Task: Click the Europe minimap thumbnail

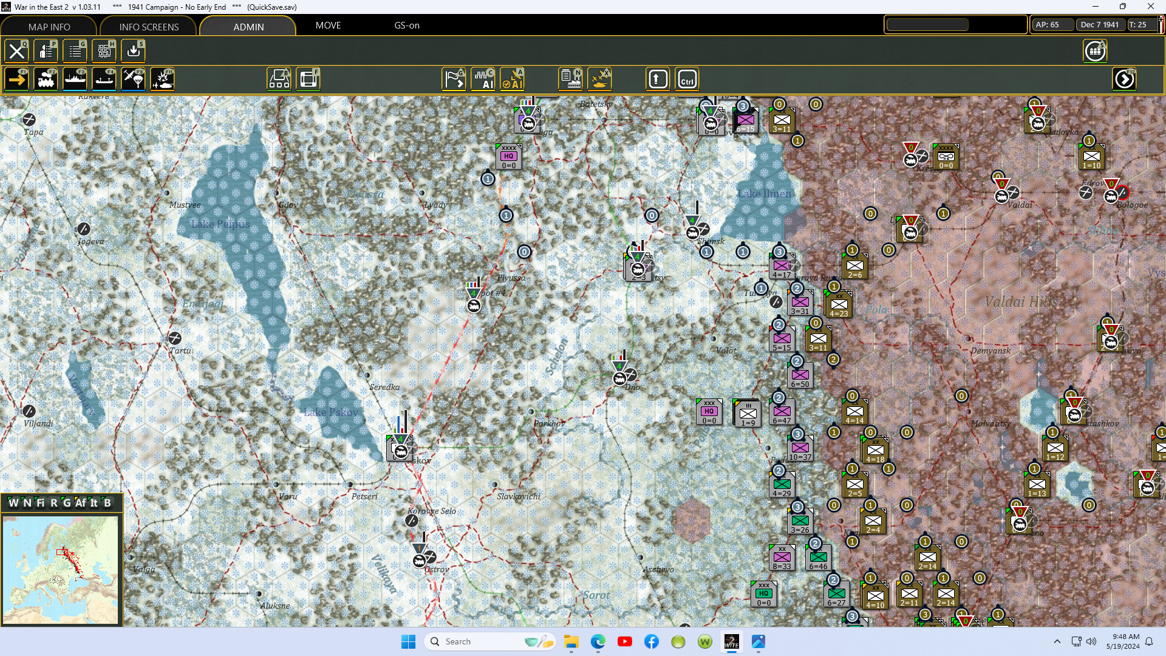Action: click(x=61, y=570)
